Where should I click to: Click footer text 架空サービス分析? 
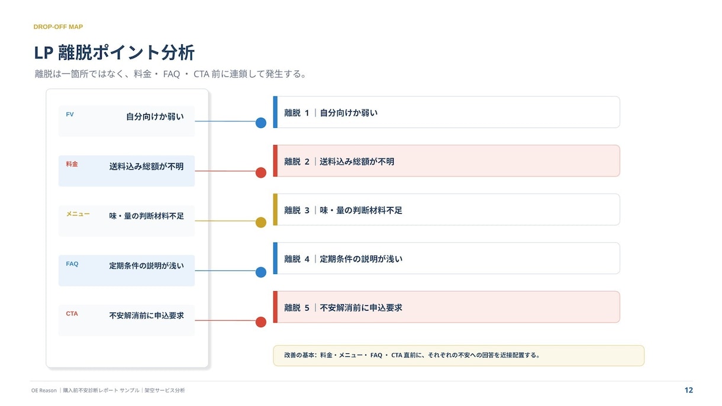click(x=165, y=391)
